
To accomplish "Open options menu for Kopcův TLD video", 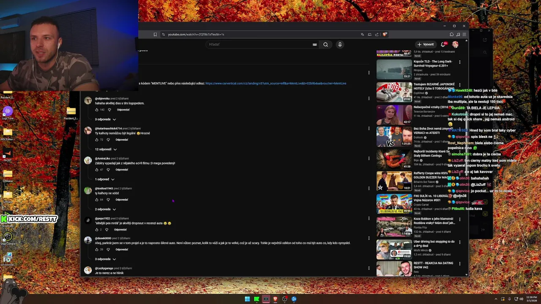I will (x=460, y=62).
